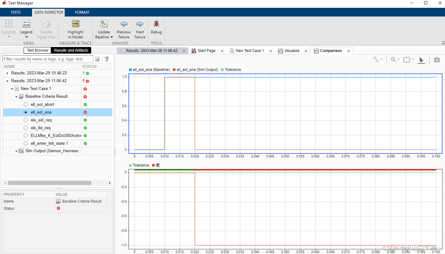Open the Subplots dropdown arrow
The width and height of the screenshot is (445, 254).
[9, 37]
